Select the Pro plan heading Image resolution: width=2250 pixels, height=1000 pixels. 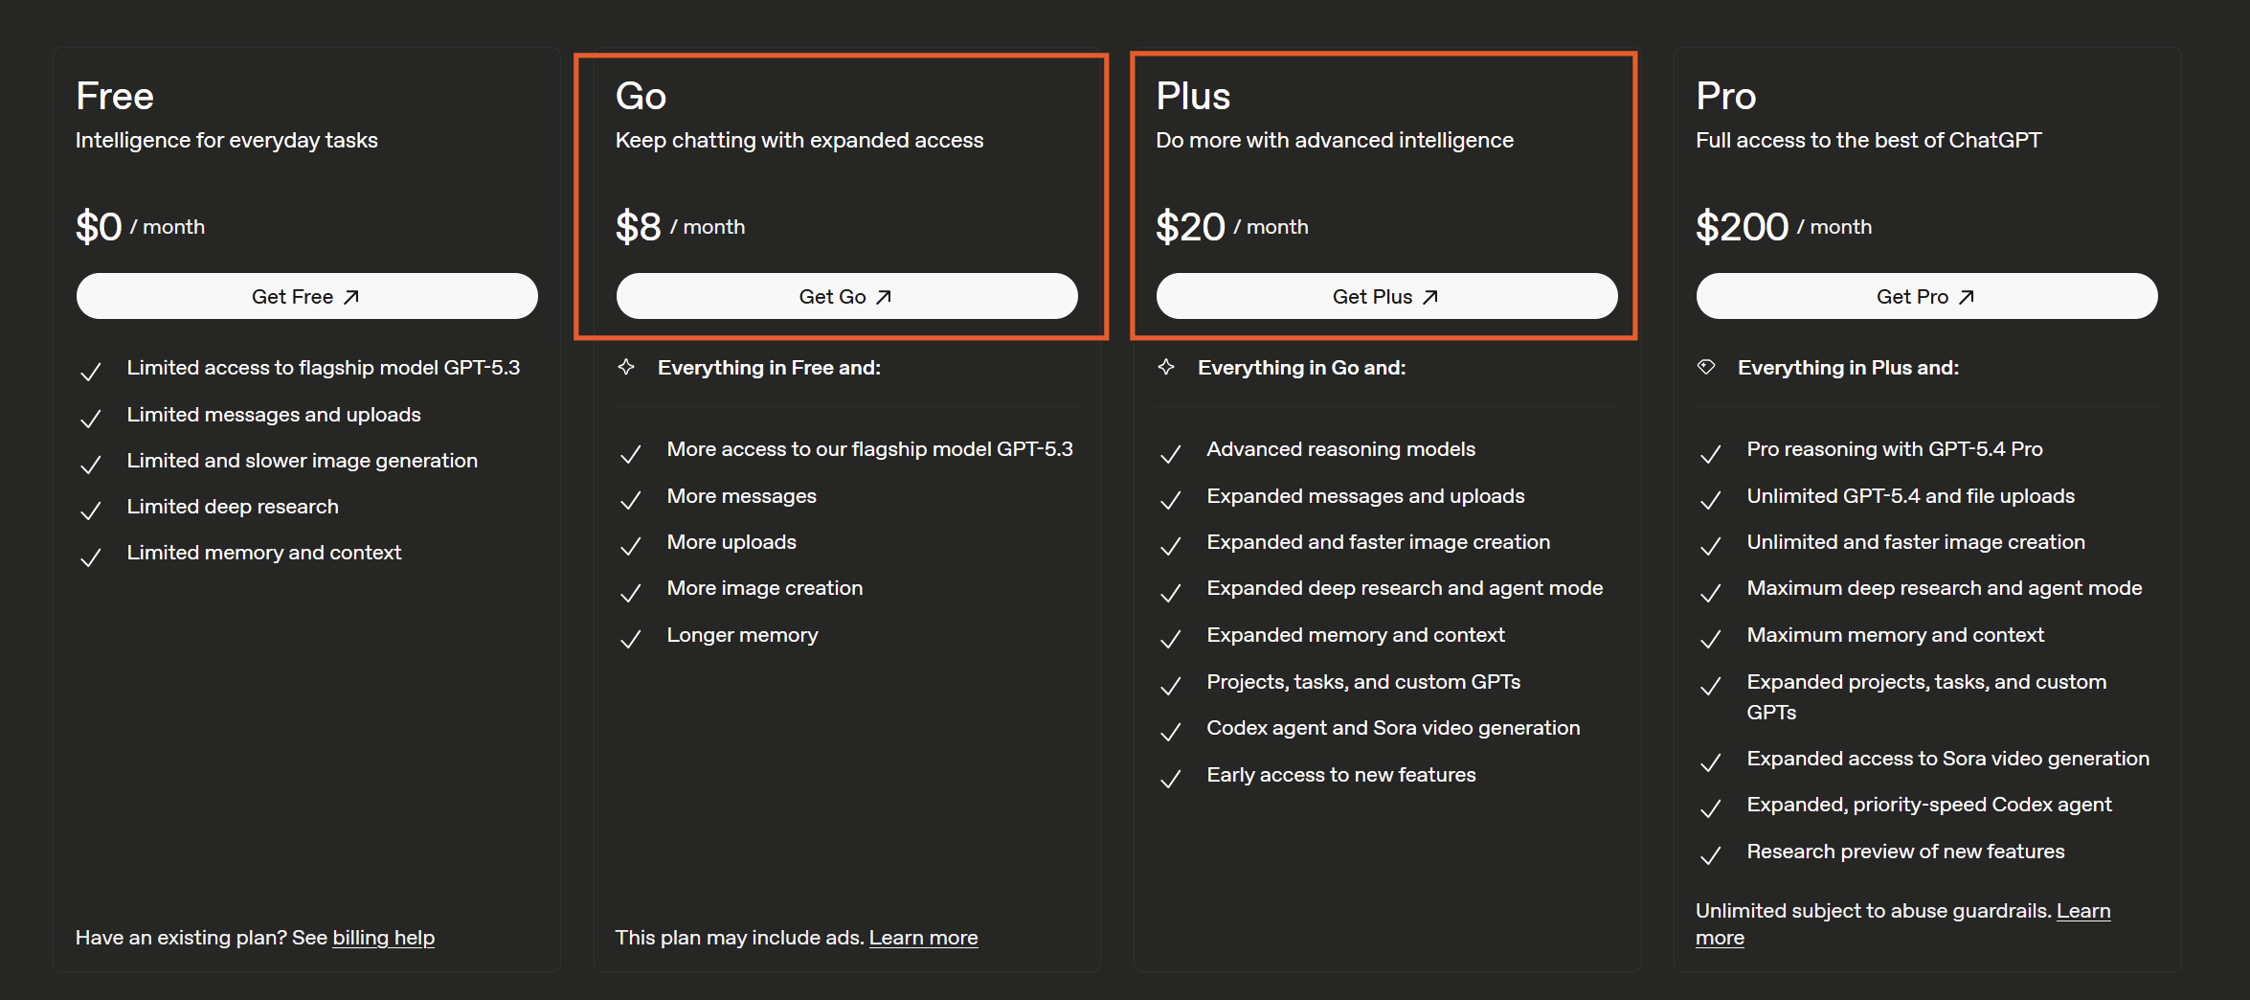point(1725,97)
